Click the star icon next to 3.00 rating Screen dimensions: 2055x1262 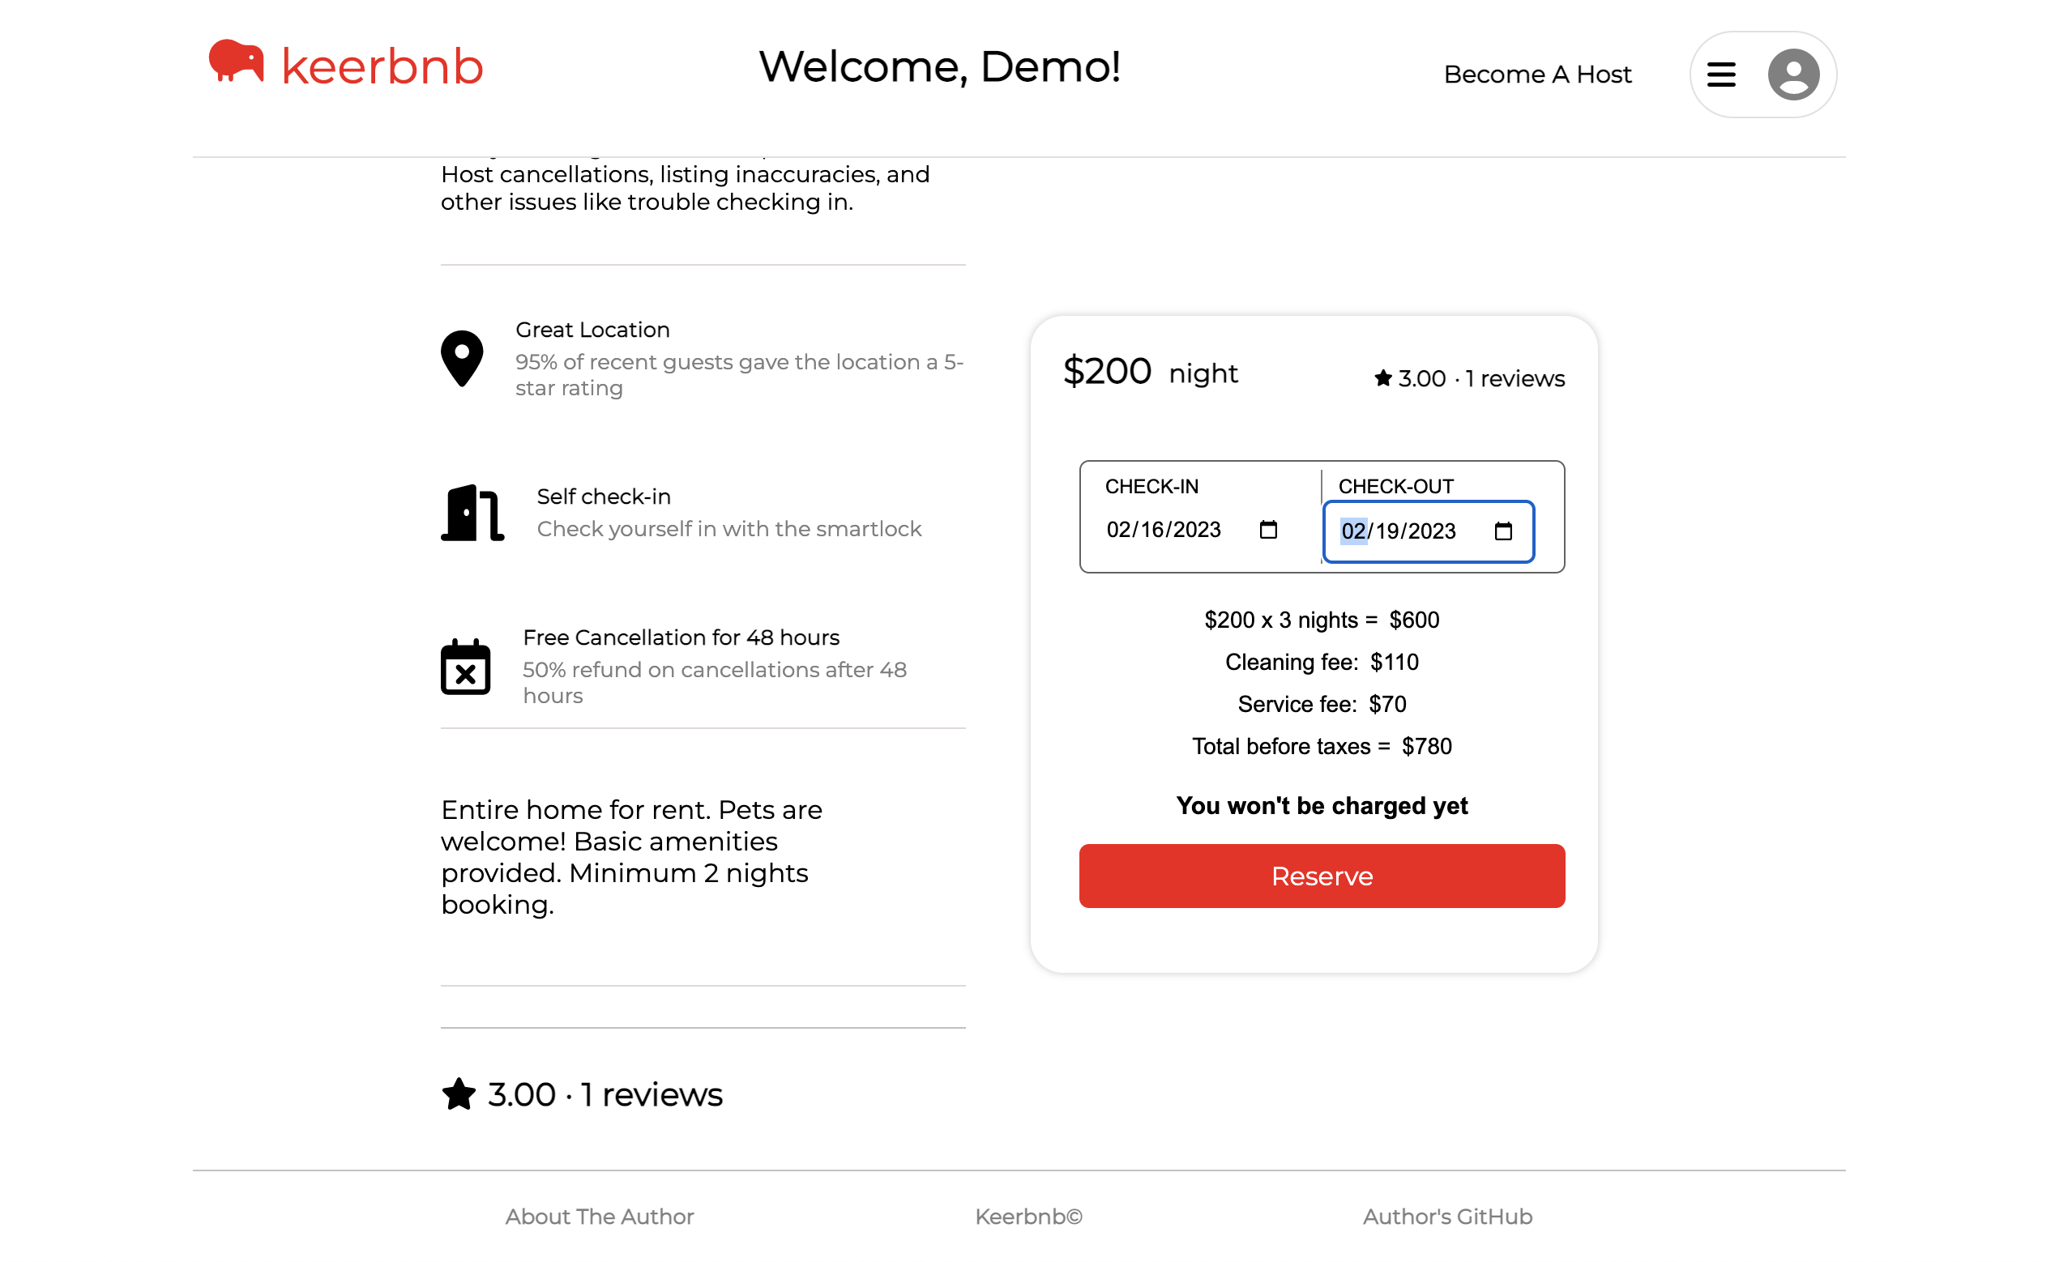click(1382, 377)
